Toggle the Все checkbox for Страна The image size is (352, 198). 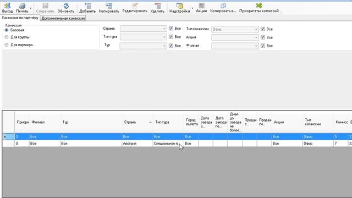[x=171, y=29]
